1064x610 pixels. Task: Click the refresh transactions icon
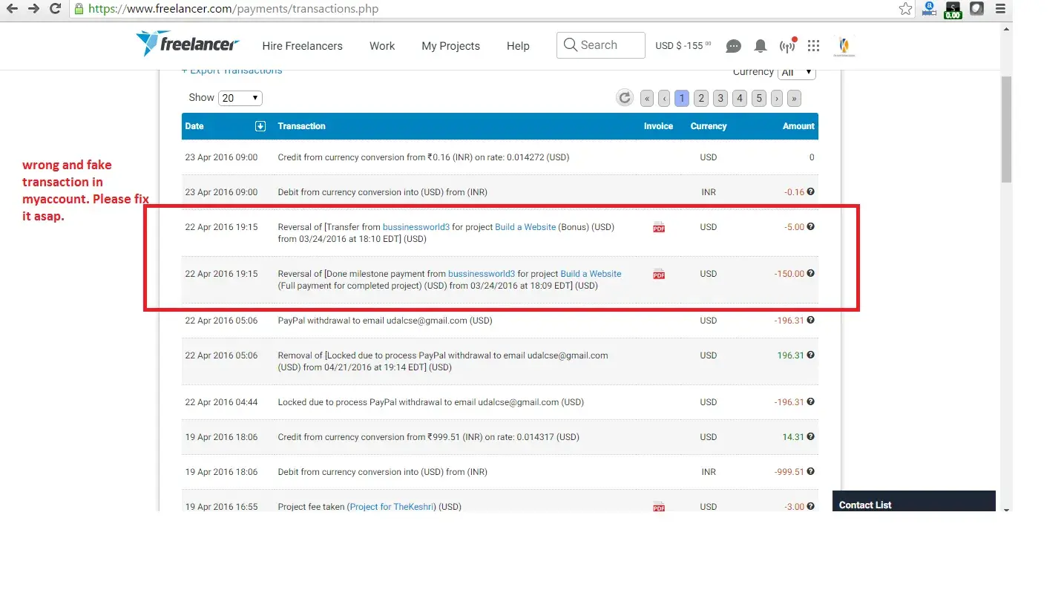pyautogui.click(x=625, y=98)
